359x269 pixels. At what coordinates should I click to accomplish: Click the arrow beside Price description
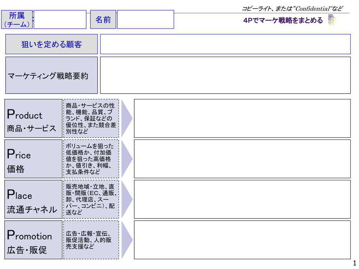126,159
